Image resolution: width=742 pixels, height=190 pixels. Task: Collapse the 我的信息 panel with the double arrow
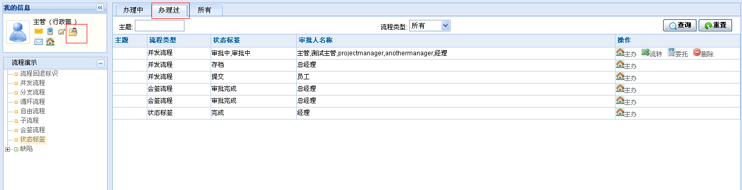[x=100, y=7]
